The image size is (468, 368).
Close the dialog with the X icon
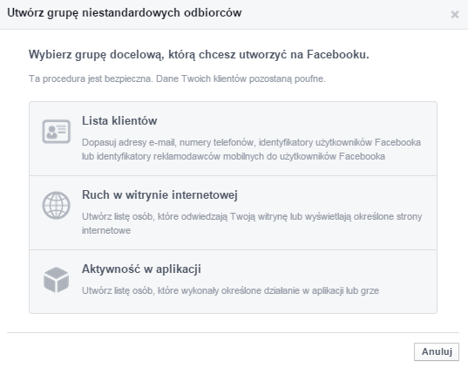[455, 14]
